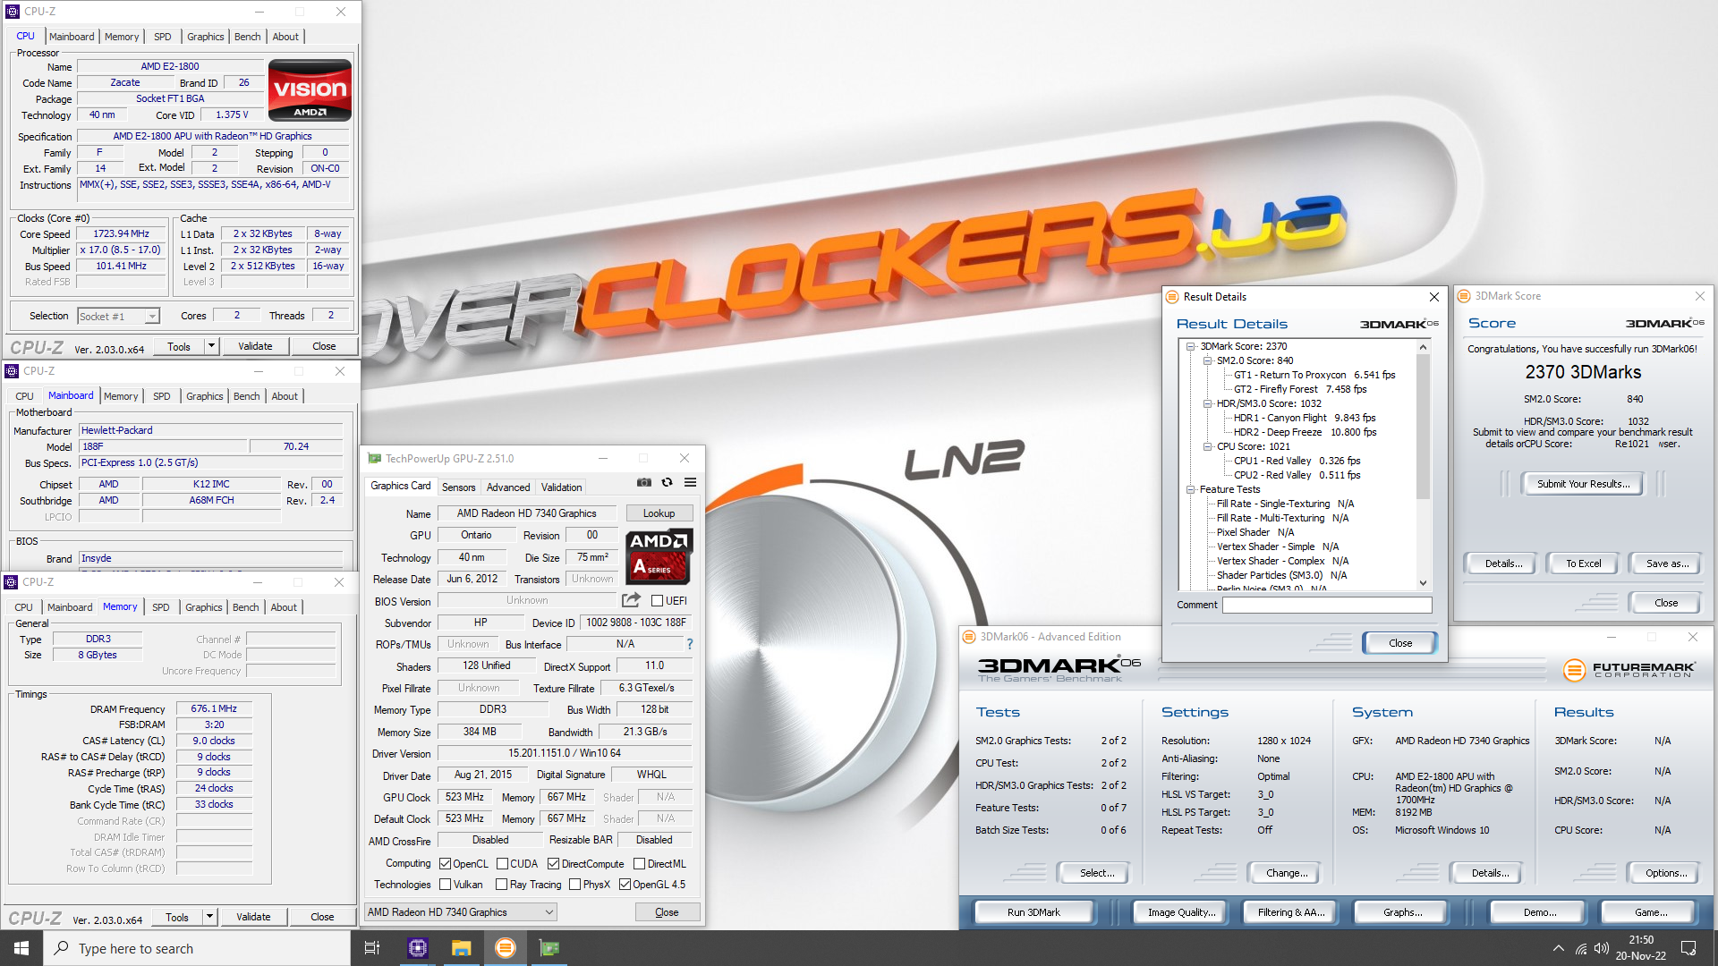Click the Comment input field
Image resolution: width=1718 pixels, height=966 pixels.
[x=1327, y=606]
